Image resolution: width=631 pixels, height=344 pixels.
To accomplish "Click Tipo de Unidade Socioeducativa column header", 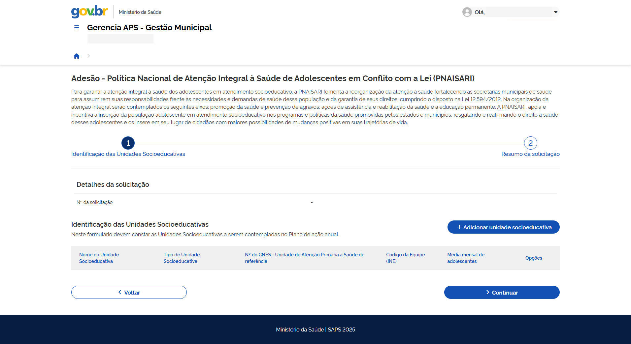I will (182, 258).
